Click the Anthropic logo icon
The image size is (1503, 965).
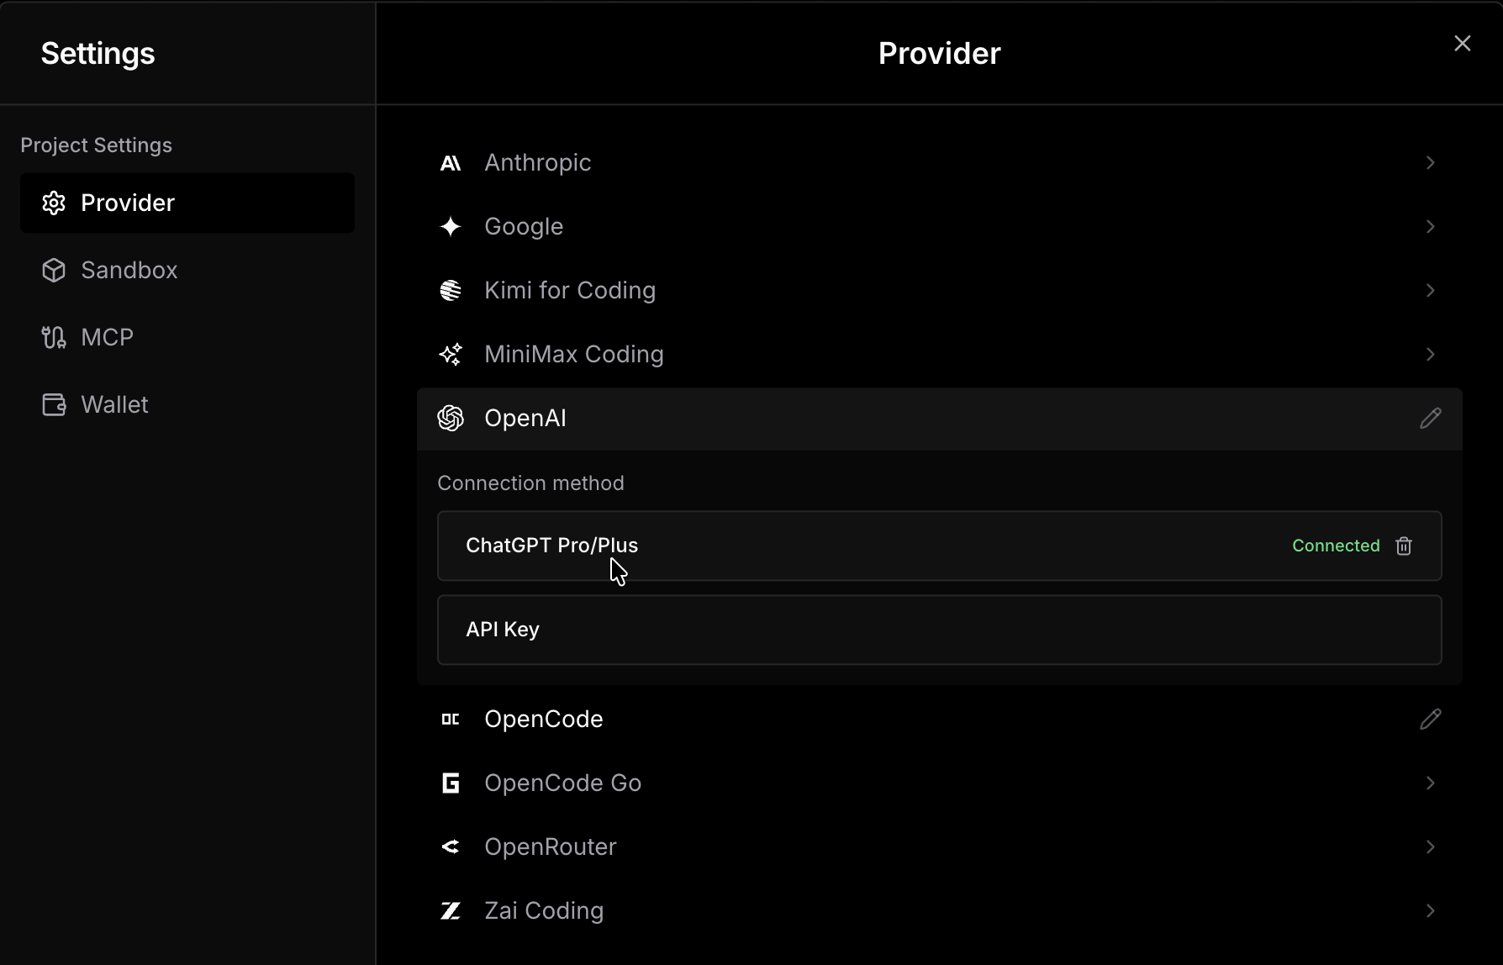point(451,163)
